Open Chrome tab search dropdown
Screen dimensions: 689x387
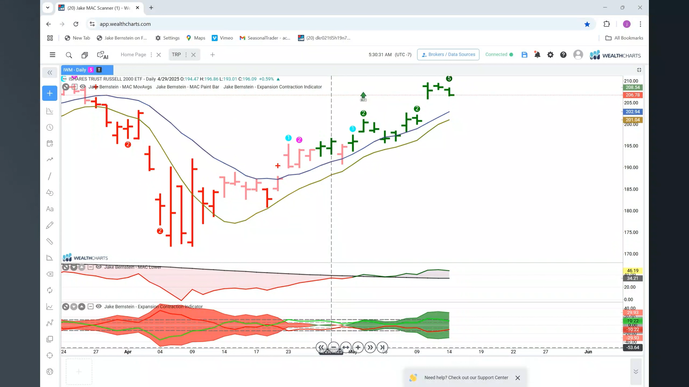click(x=47, y=8)
